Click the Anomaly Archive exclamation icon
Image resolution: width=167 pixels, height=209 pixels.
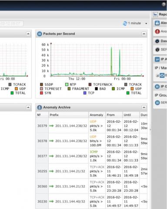(40, 108)
